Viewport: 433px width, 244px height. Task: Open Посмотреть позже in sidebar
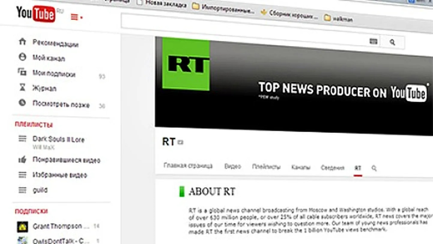coord(61,104)
